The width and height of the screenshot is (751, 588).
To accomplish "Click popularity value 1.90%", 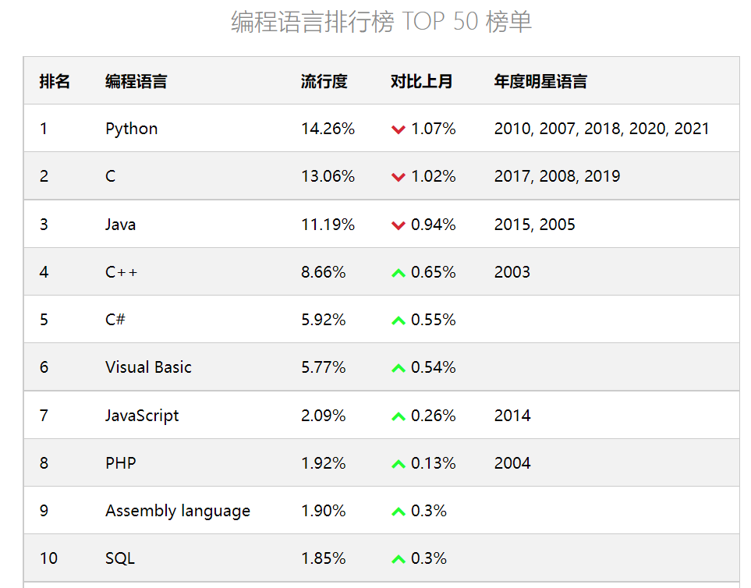I will [x=324, y=511].
